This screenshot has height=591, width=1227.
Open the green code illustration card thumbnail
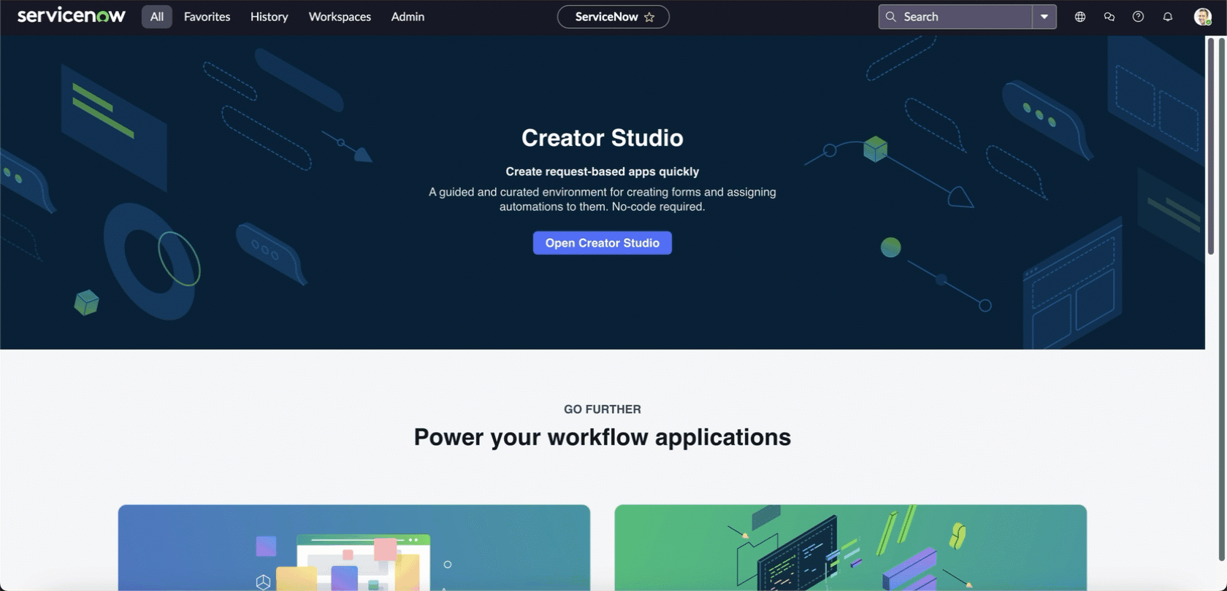851,548
